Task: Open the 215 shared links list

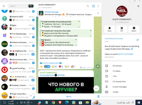Action: (122, 82)
